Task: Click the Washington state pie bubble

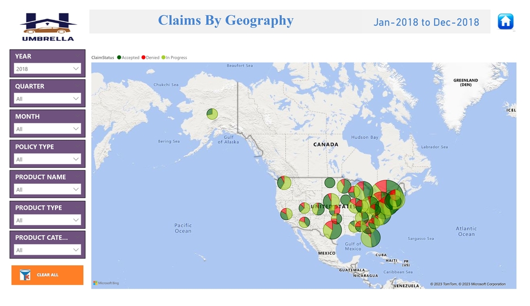Action: [x=284, y=183]
